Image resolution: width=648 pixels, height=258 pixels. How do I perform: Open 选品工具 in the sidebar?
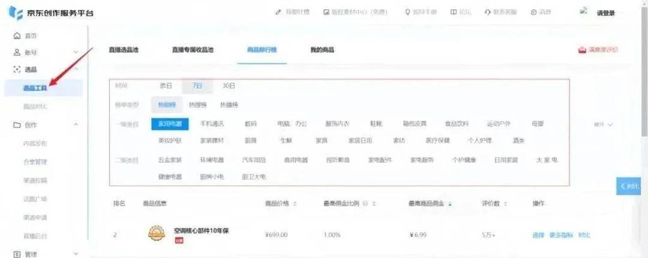click(x=43, y=88)
